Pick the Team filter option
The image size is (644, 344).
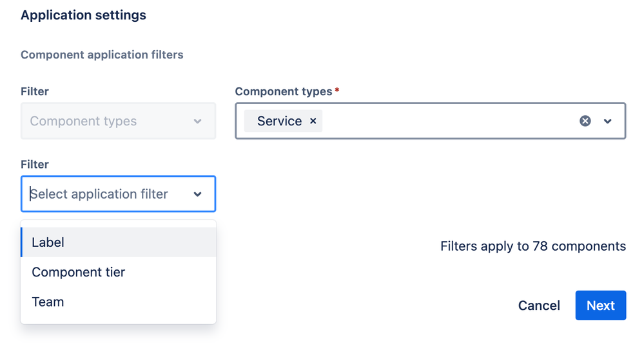coord(119,302)
